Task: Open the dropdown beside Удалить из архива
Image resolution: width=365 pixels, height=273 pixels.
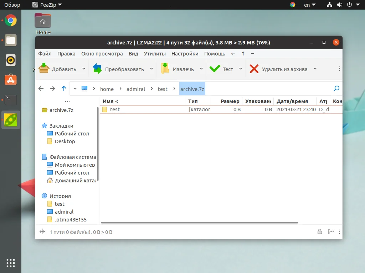Action: [x=315, y=69]
